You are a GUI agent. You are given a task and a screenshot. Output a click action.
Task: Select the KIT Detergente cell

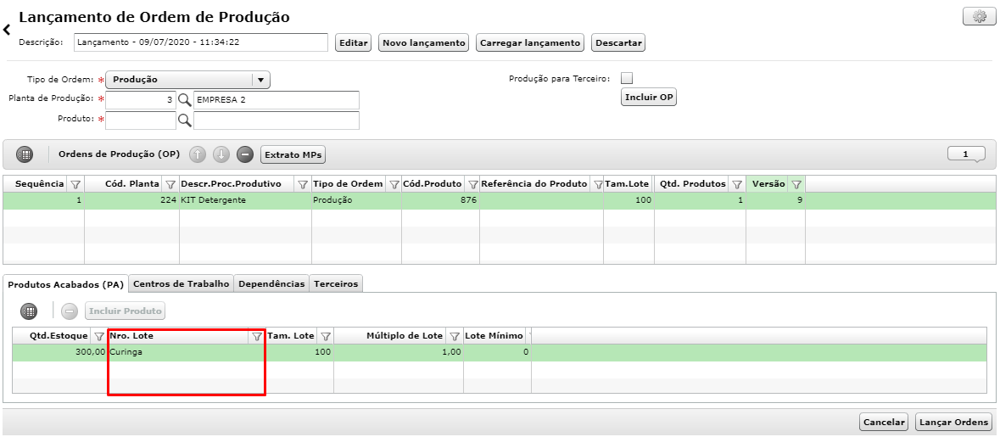245,200
